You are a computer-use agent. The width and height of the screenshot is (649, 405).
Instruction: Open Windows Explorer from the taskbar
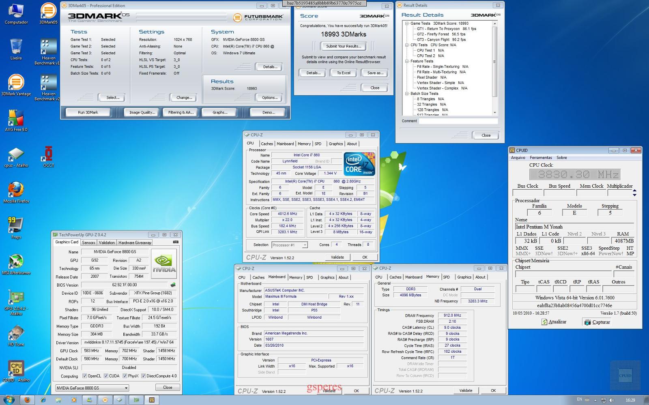point(59,400)
